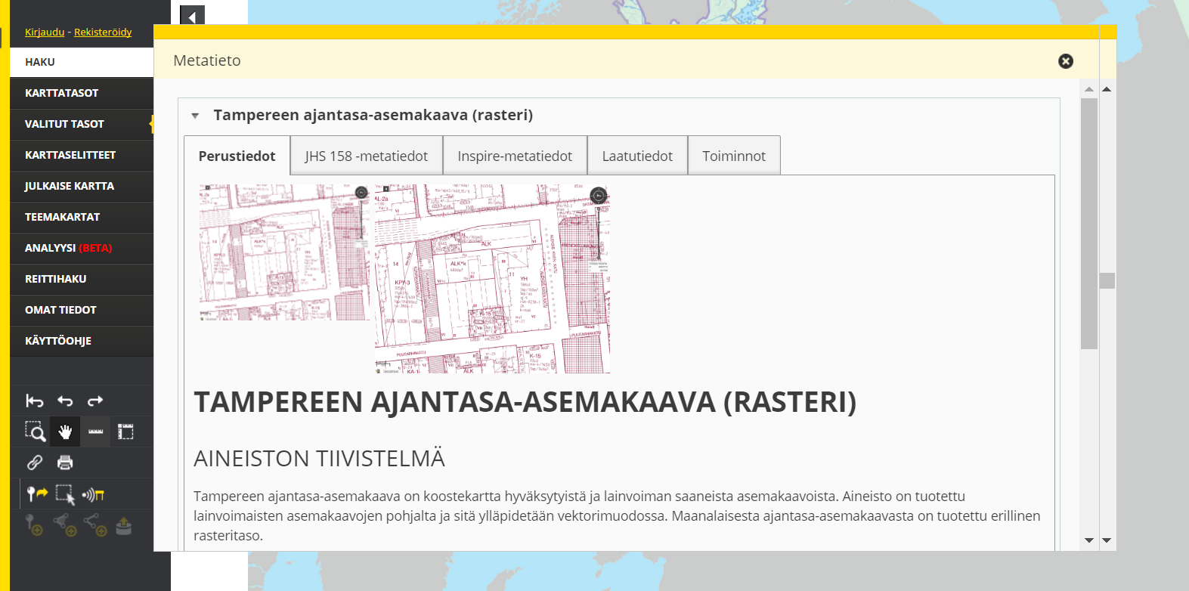This screenshot has width=1189, height=591.
Task: Open the JULKAISE KARTTA menu
Action: [x=82, y=186]
